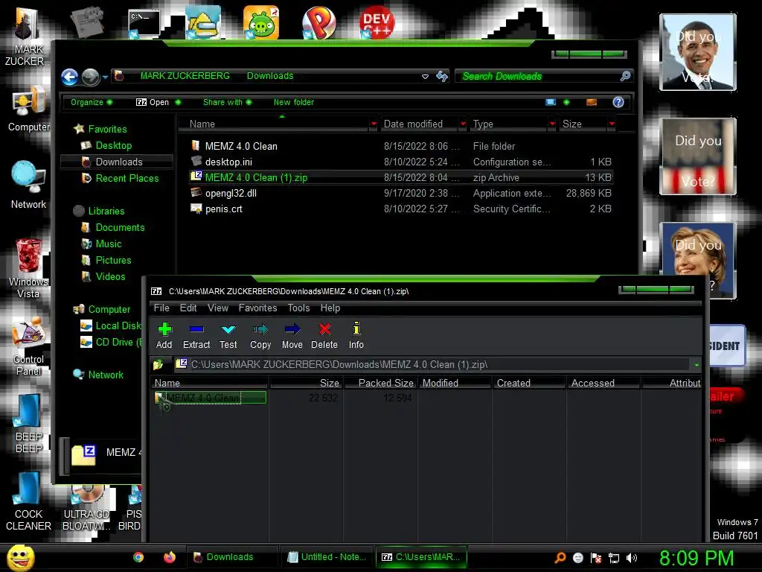Screen dimensions: 762x572
Task: Select Music library in sidebar
Action: point(109,244)
